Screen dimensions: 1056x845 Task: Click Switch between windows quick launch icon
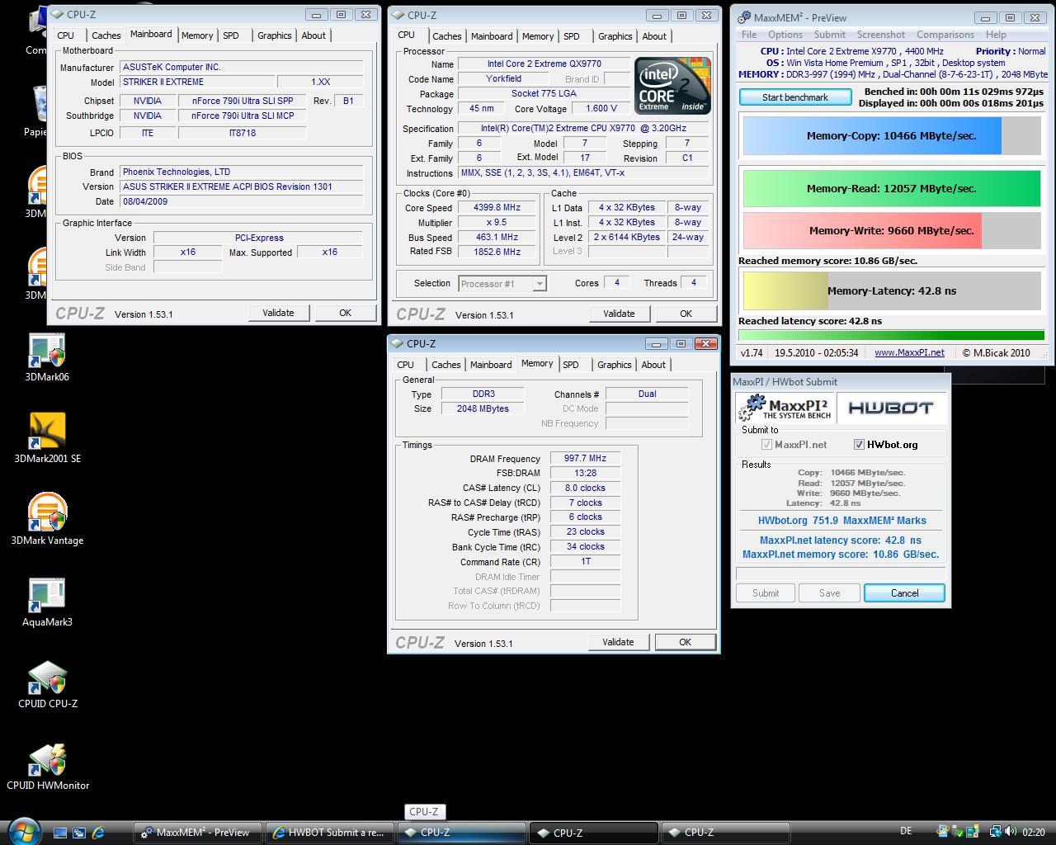pos(79,833)
